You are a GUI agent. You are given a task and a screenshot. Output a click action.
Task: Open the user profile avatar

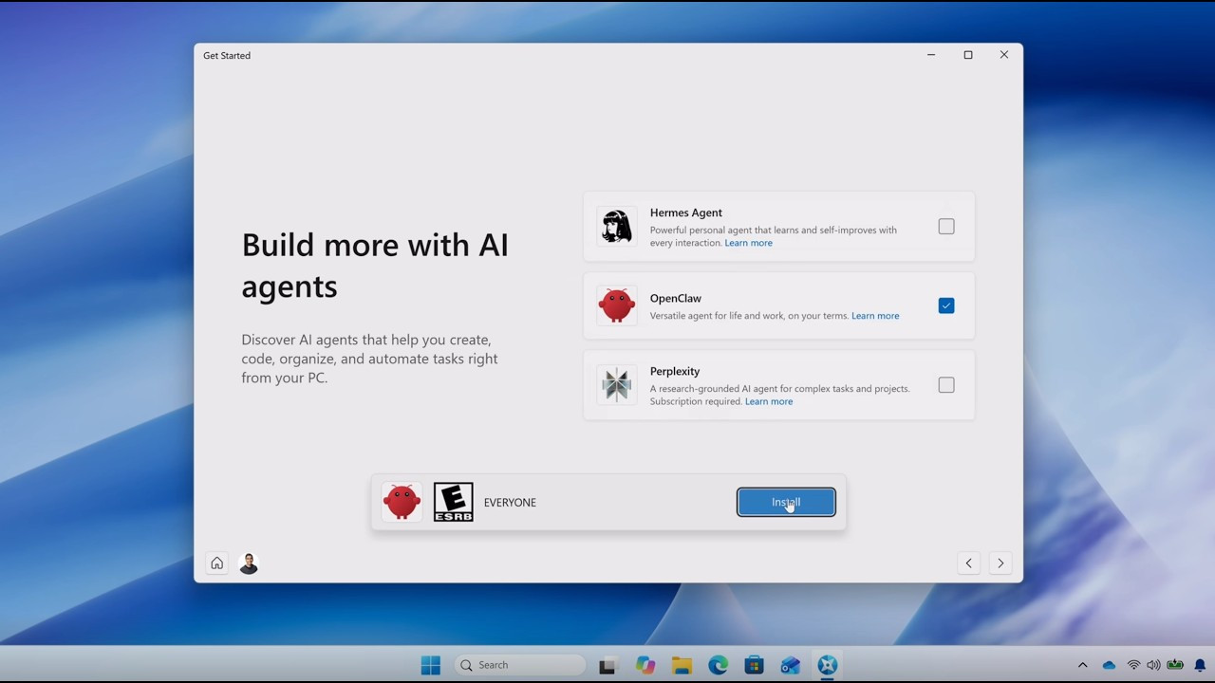[x=249, y=563]
